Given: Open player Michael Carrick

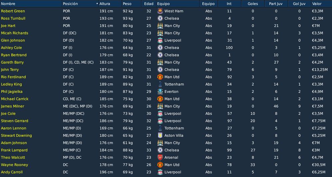Looking at the screenshot, I should click(x=15, y=99).
